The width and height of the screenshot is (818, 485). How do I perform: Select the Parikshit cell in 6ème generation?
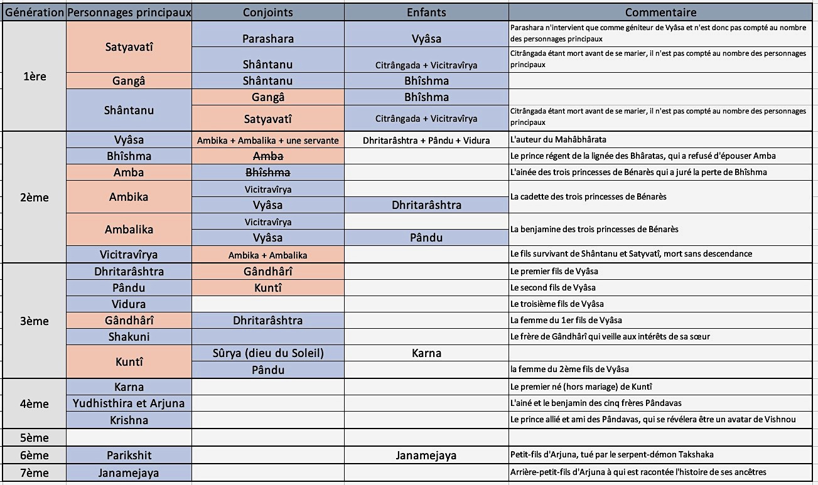[x=129, y=455]
